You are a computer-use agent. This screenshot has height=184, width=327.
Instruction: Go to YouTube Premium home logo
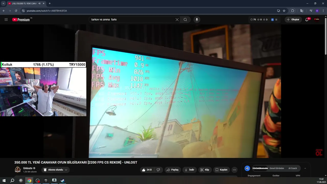21,20
